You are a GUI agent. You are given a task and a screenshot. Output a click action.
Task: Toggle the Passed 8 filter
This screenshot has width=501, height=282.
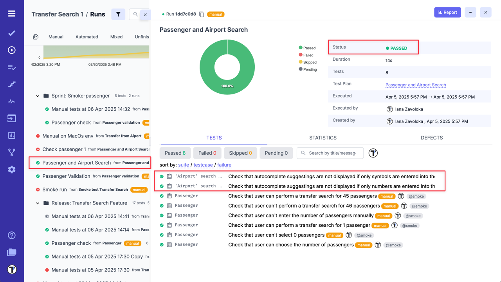pos(175,153)
